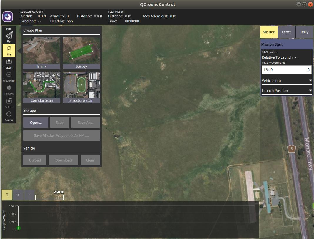Expand the Launch Position section

pyautogui.click(x=286, y=90)
